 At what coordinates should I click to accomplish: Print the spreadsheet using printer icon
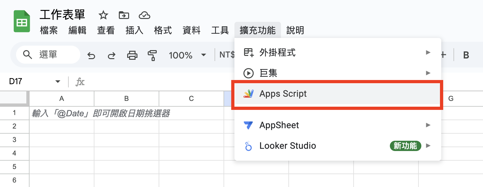pos(132,55)
